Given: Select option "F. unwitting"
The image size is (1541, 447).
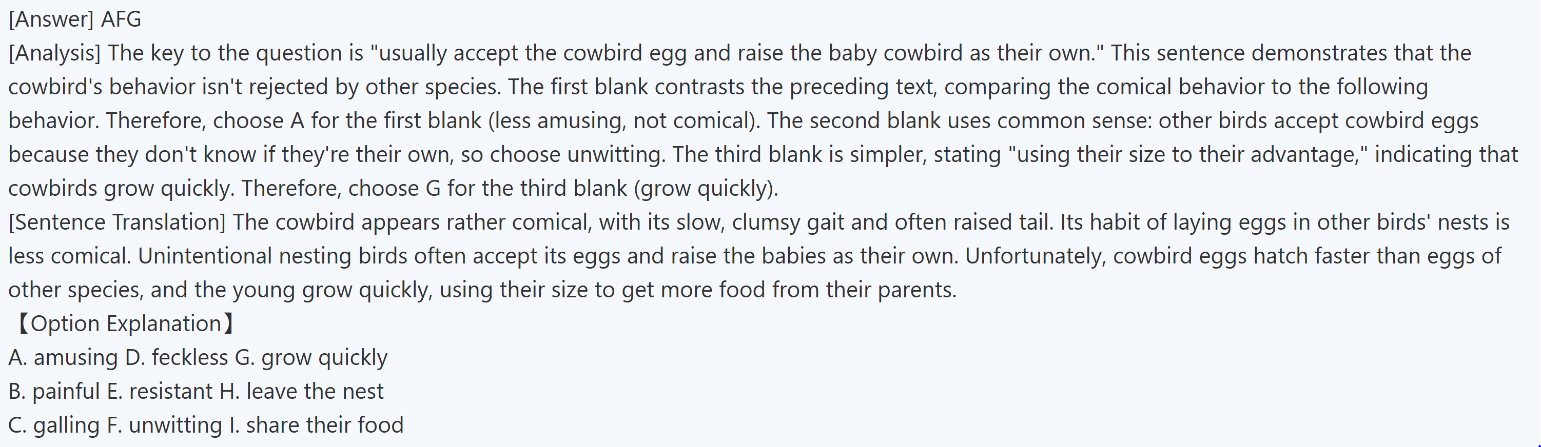Looking at the screenshot, I should point(165,425).
